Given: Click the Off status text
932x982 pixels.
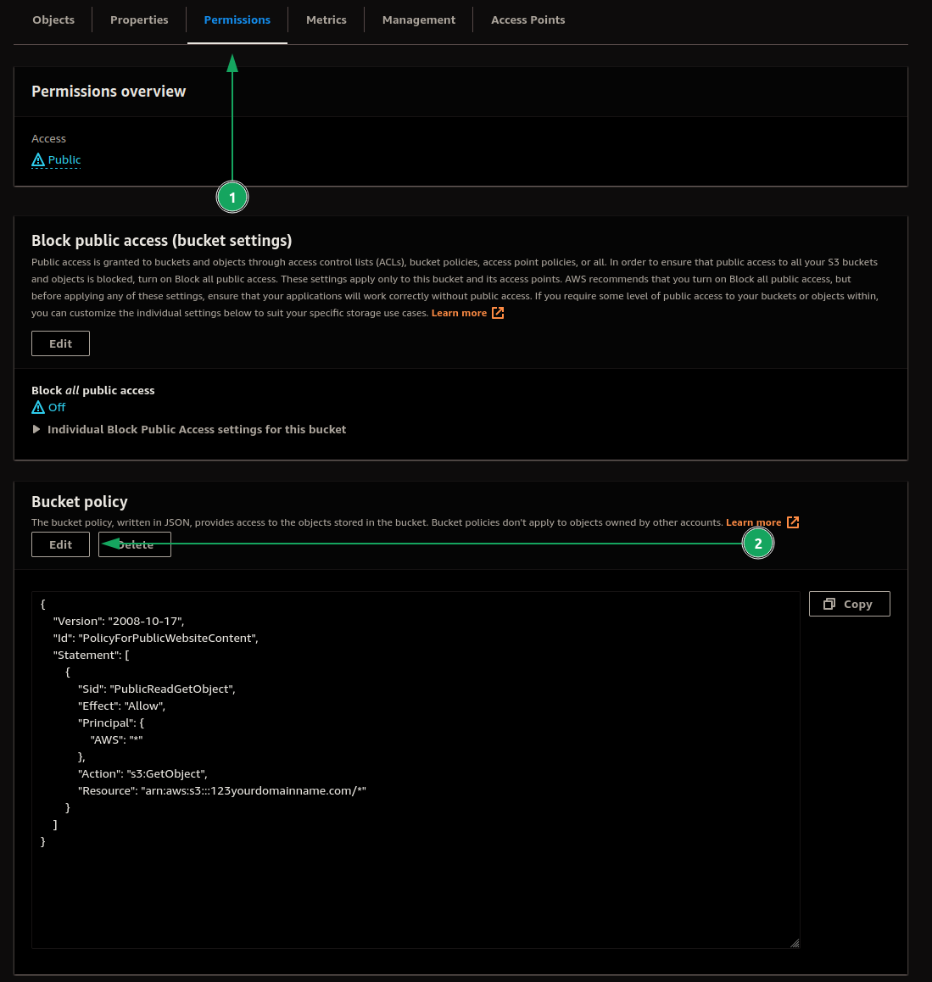Looking at the screenshot, I should pyautogui.click(x=57, y=408).
